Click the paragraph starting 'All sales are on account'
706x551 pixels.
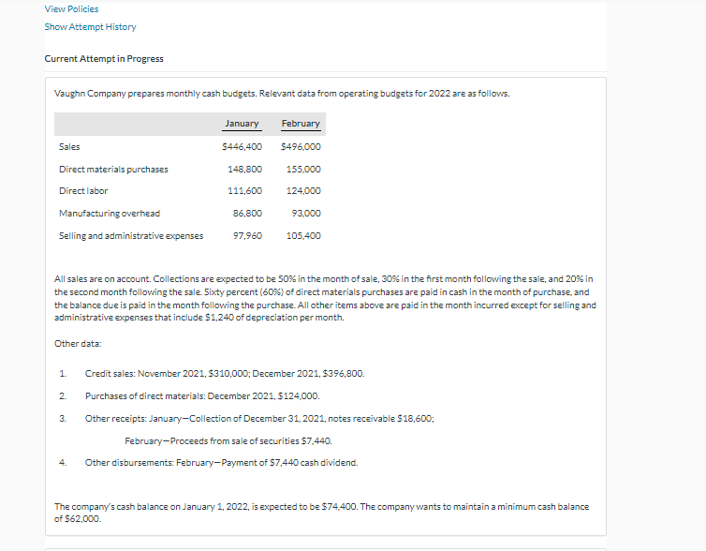[325, 298]
